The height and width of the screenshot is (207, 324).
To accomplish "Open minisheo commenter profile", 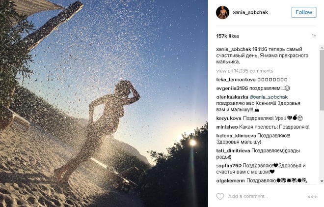I will click(x=227, y=127).
